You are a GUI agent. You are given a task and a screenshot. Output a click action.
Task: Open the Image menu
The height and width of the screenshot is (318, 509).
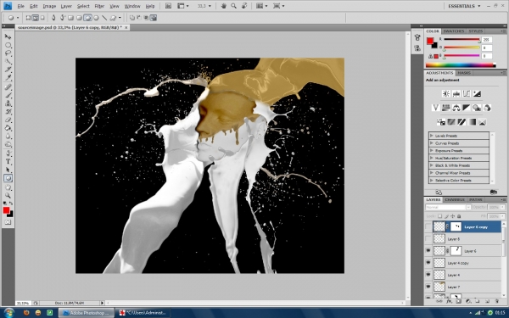click(x=49, y=6)
